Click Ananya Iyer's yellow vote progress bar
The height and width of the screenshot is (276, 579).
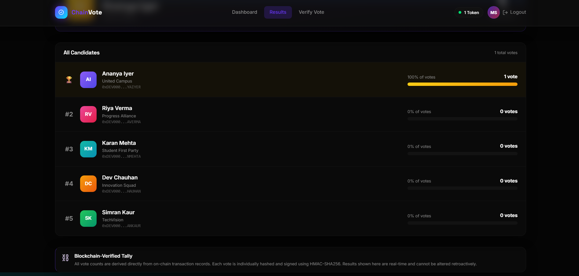pyautogui.click(x=463, y=84)
